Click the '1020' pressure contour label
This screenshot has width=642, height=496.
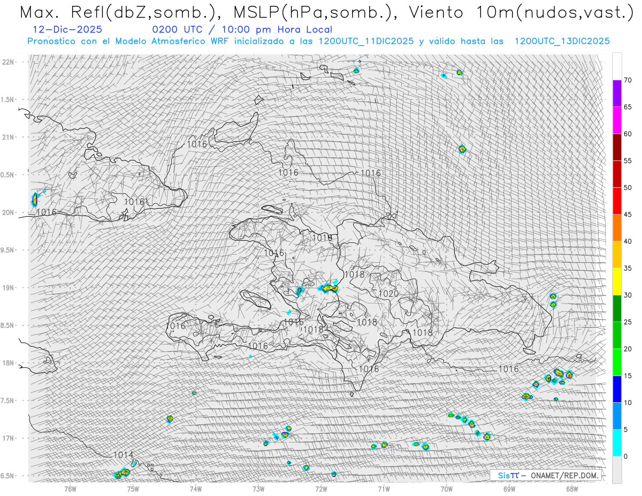pyautogui.click(x=388, y=294)
